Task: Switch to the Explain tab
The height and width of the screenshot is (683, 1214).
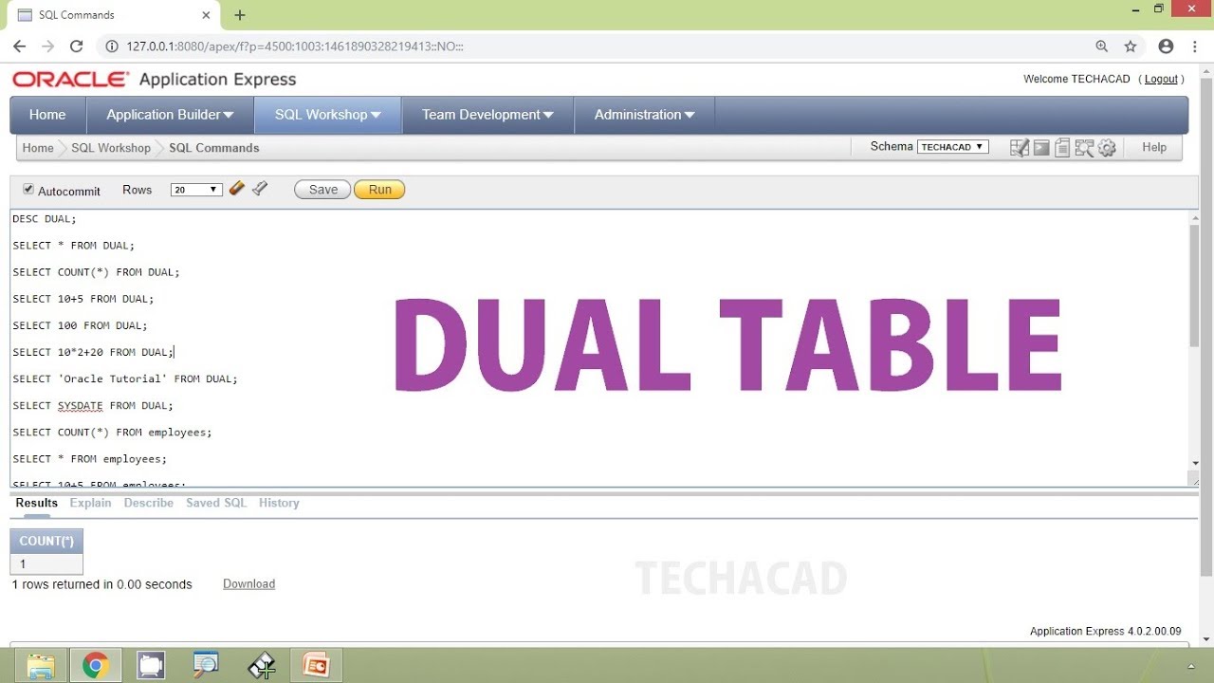Action: pos(90,503)
